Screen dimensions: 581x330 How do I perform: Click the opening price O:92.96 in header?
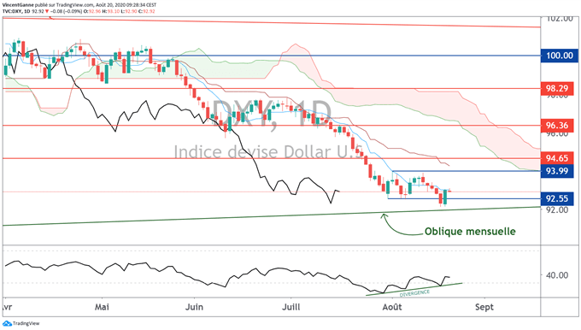click(x=92, y=11)
